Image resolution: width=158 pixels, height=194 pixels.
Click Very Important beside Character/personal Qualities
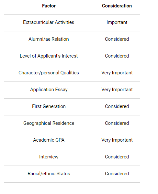pos(117,73)
